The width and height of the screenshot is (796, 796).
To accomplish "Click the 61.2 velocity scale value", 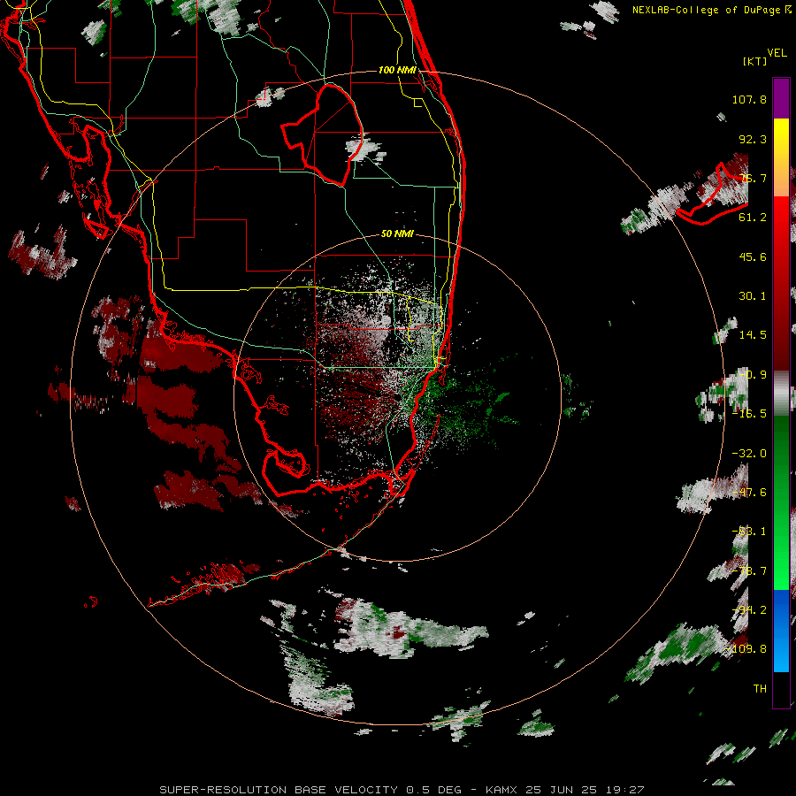I will (x=753, y=218).
